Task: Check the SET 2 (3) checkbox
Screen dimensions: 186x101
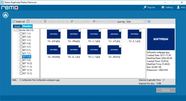Action: [21, 37]
